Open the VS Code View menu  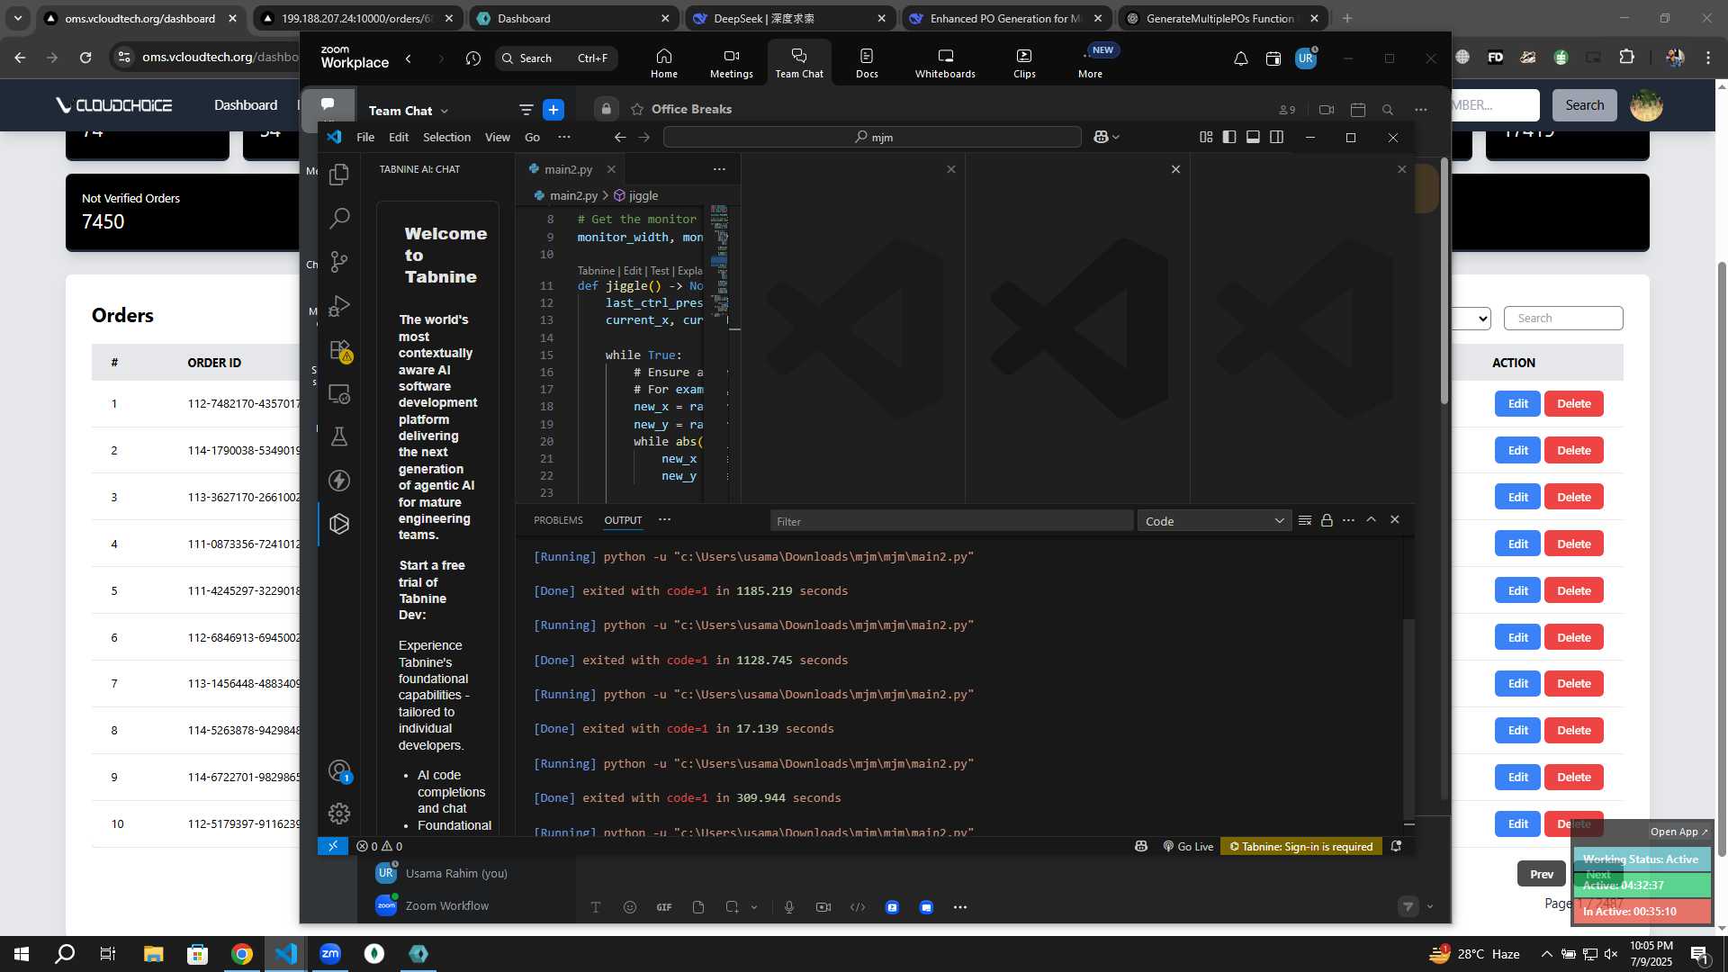click(x=498, y=137)
